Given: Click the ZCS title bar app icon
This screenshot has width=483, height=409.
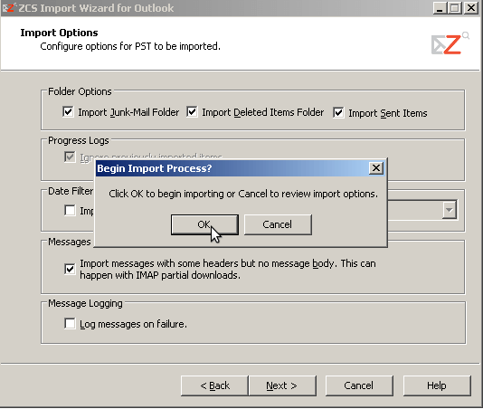Looking at the screenshot, I should [9, 7].
